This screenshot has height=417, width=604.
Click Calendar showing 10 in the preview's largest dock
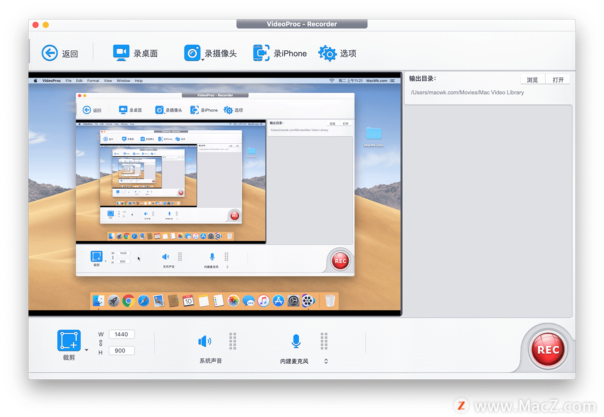[188, 300]
